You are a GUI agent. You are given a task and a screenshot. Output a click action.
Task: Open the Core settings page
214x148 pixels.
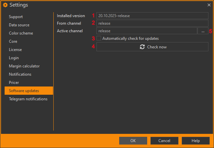coord(13,41)
